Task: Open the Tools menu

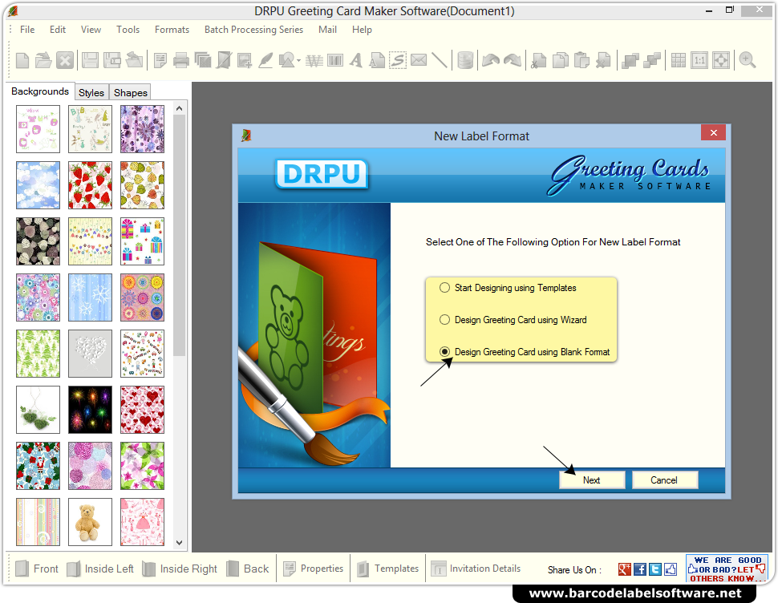Action: 128,30
